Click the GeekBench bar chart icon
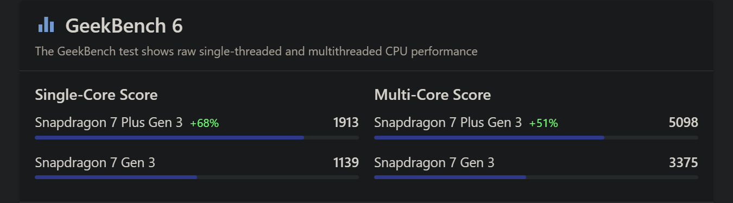This screenshot has height=203, width=733. tap(46, 24)
